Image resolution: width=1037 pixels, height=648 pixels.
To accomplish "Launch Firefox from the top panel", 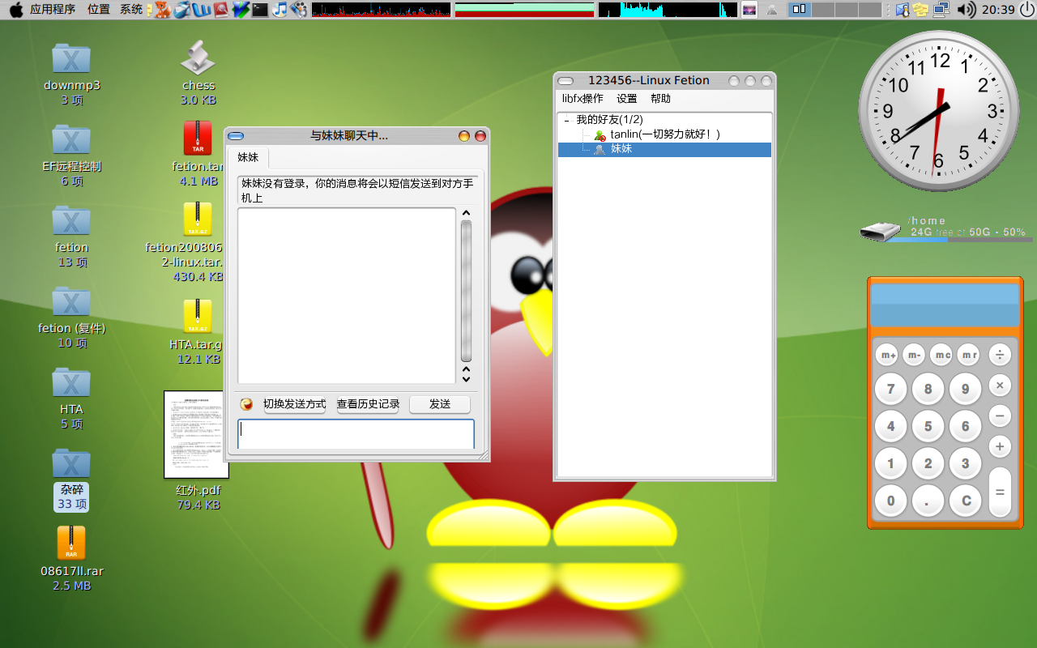I will (x=163, y=10).
